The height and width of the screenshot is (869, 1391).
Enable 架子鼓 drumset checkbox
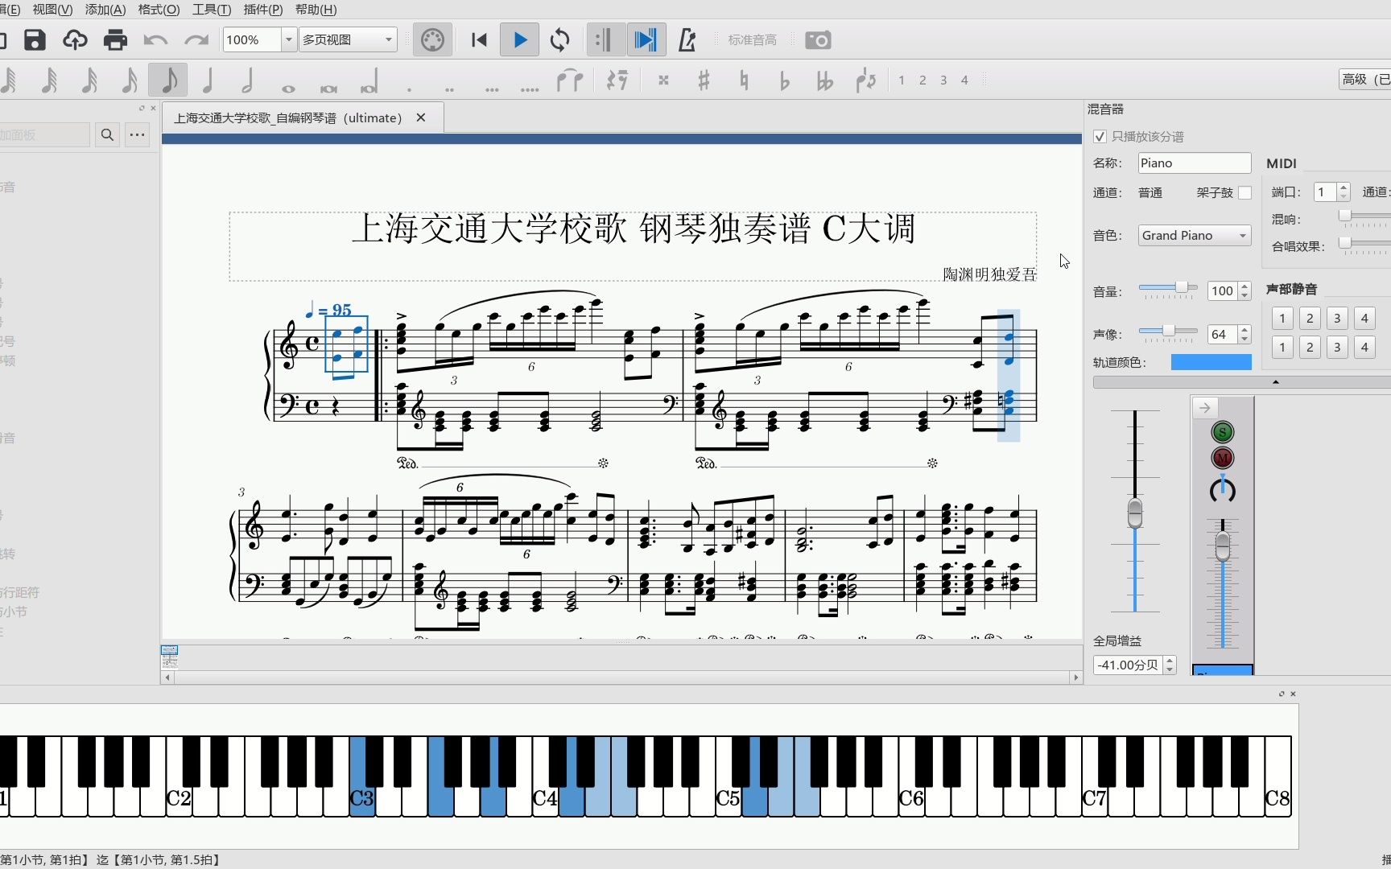click(x=1245, y=192)
